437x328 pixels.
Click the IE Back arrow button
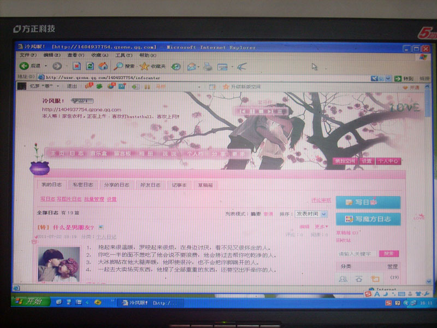(24, 66)
